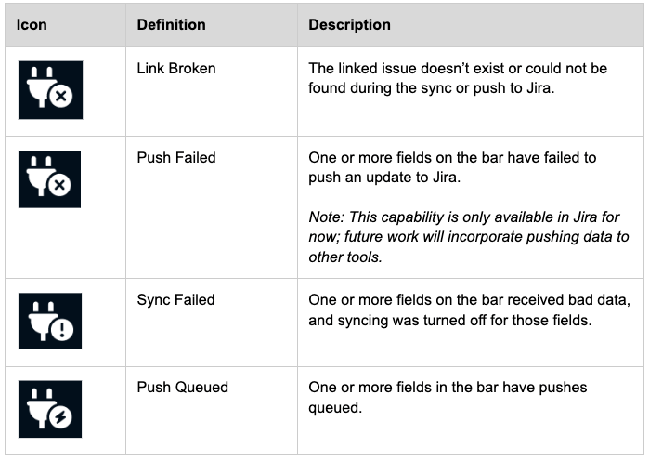Click the linked issue doesn't exist description
Viewport: 649px width, 461px height.
458,78
